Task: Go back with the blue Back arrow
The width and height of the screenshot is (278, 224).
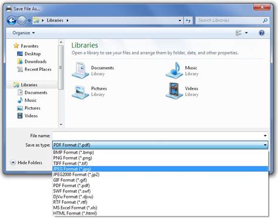Action: click(11, 21)
